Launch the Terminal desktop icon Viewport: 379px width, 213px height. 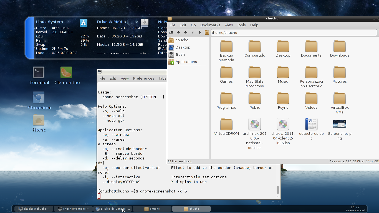tap(39, 76)
